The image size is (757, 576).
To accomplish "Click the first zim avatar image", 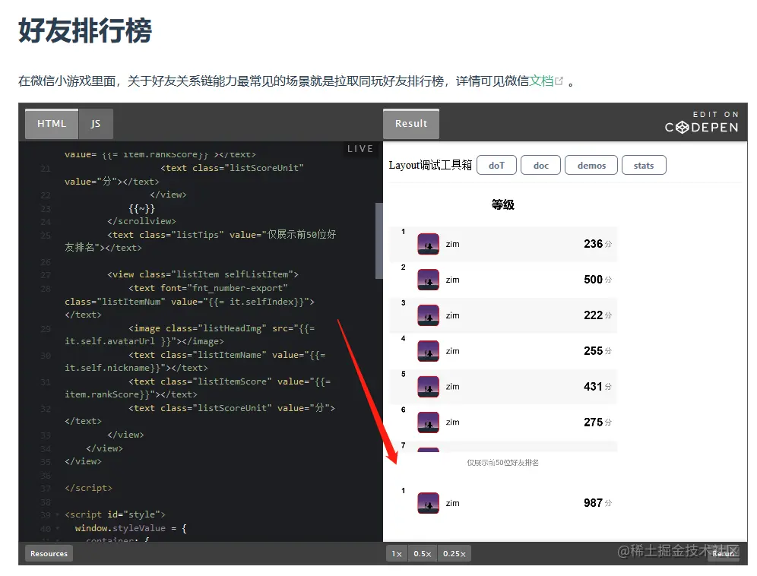I will (428, 243).
